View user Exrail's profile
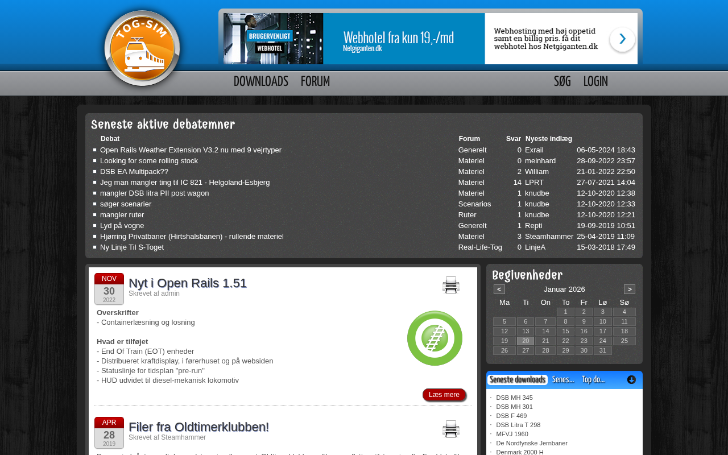The width and height of the screenshot is (728, 455). coord(534,150)
